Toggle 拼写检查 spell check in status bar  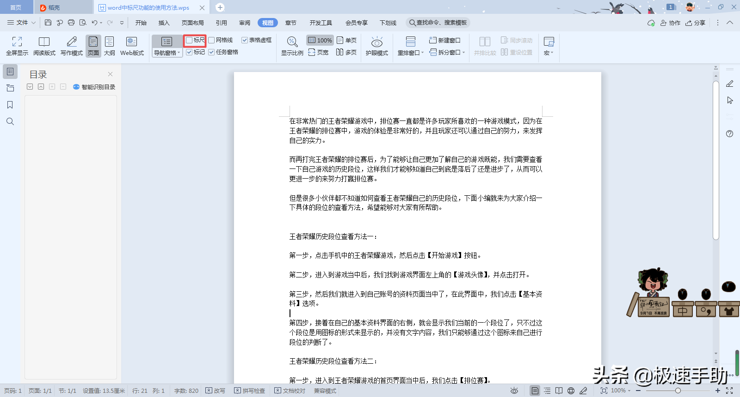[249, 391]
